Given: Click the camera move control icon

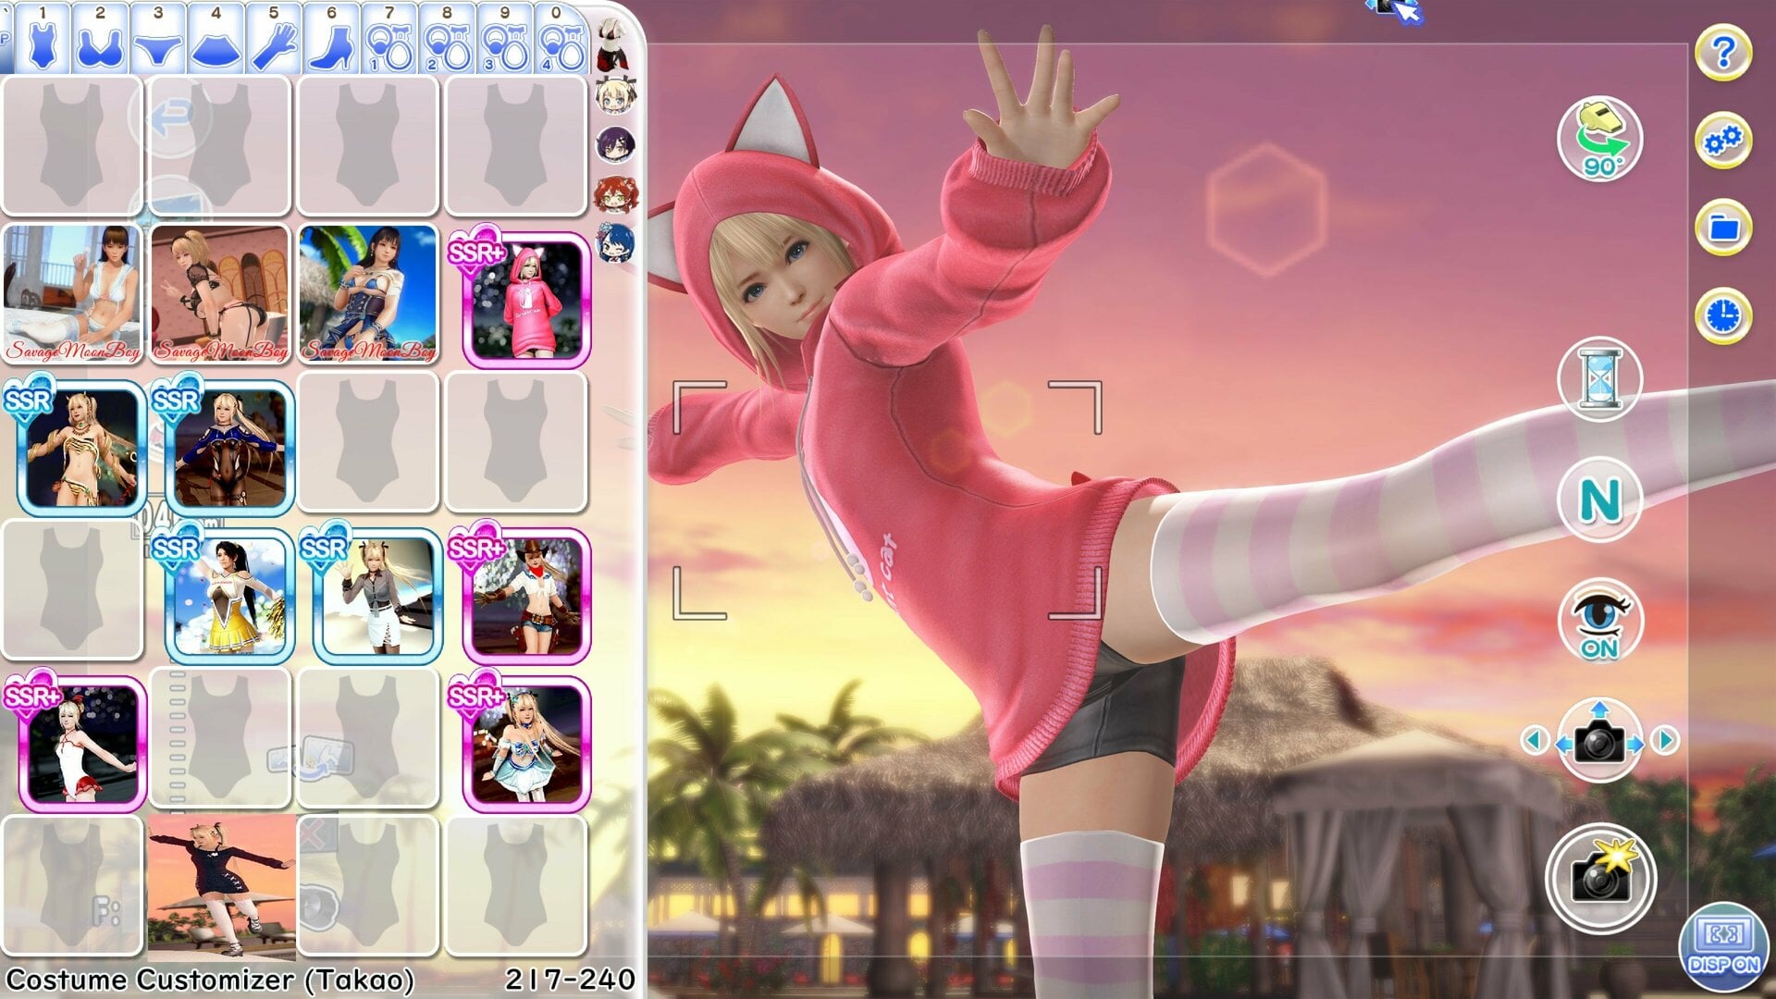Looking at the screenshot, I should pos(1599,740).
